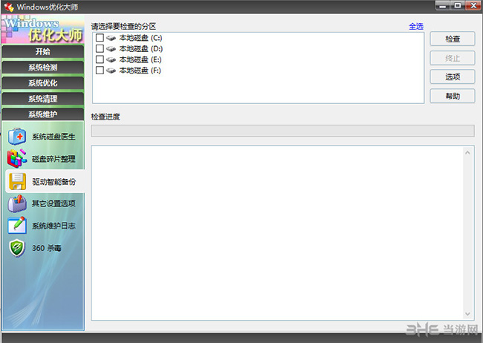
Task: Click the 帮助 help button
Action: pos(453,96)
